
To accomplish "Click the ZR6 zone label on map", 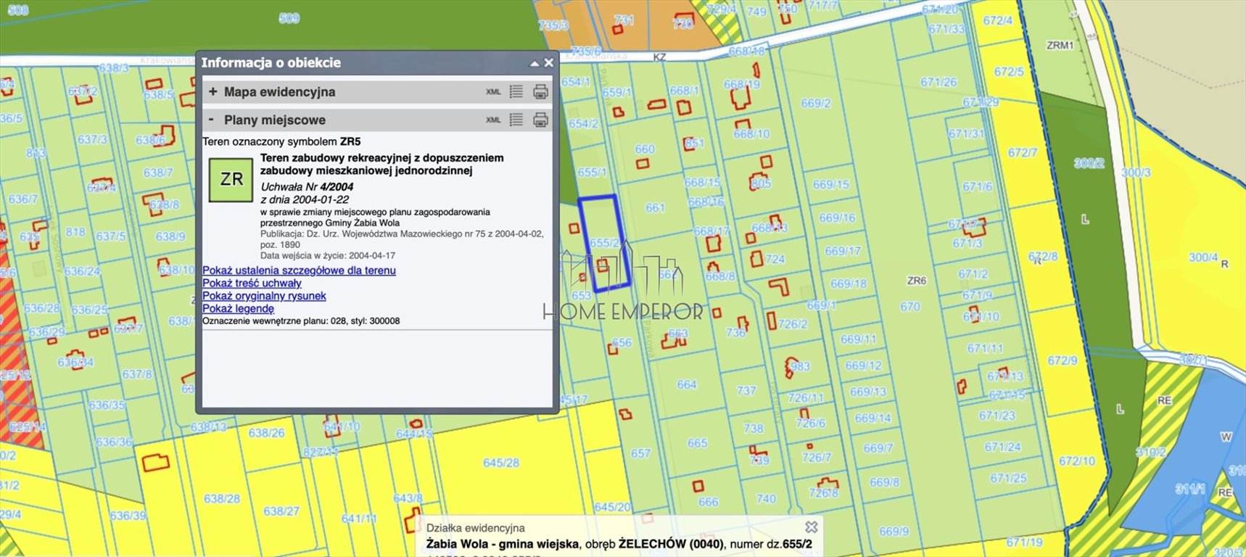I will pos(916,281).
